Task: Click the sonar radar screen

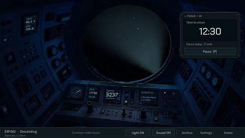Action: tap(76, 92)
